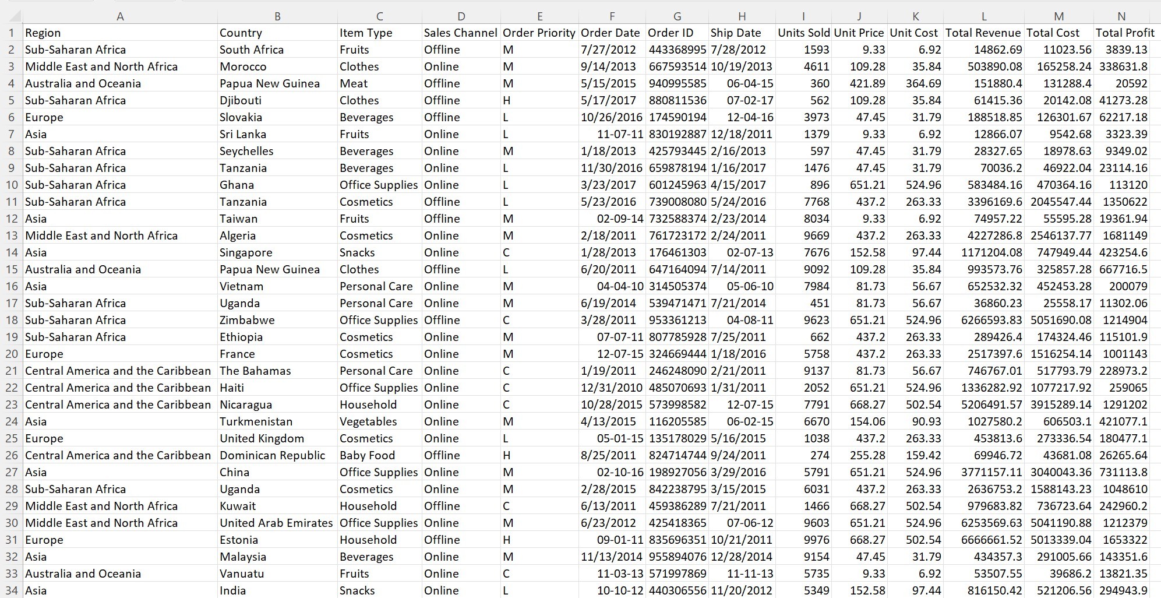The height and width of the screenshot is (598, 1161).
Task: Click Order ID 880811536
Action: [677, 100]
